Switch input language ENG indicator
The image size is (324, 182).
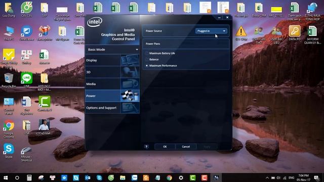point(292,177)
